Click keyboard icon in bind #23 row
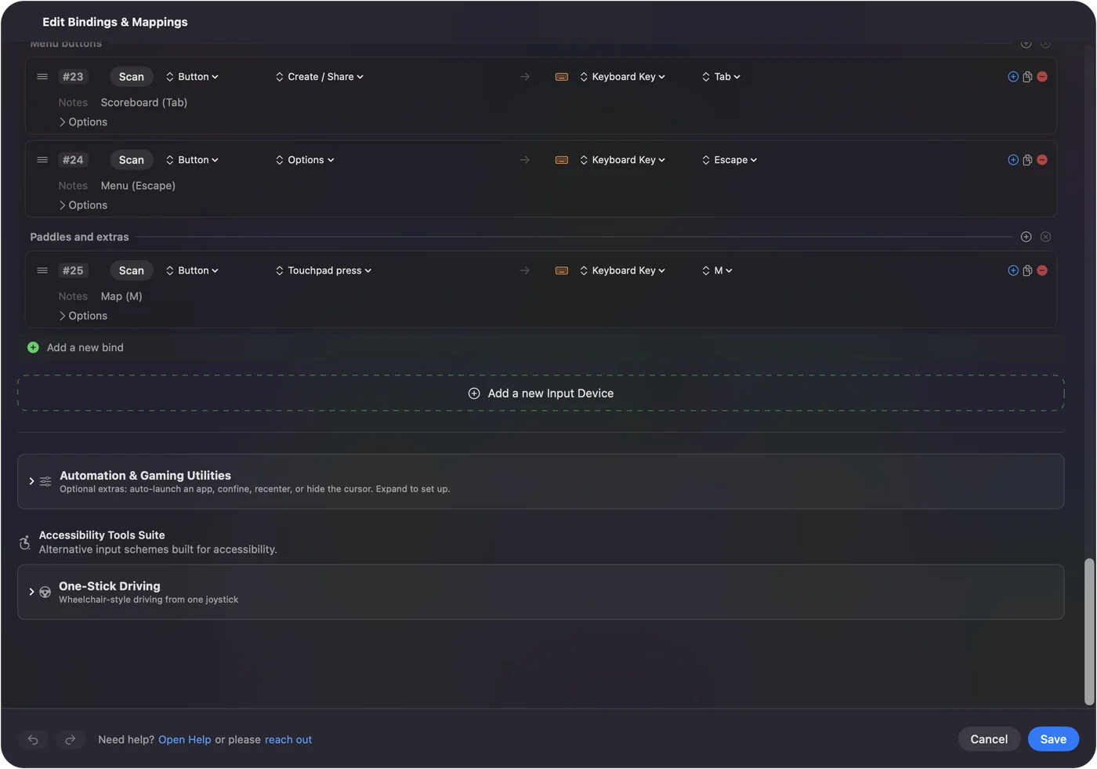 click(562, 77)
